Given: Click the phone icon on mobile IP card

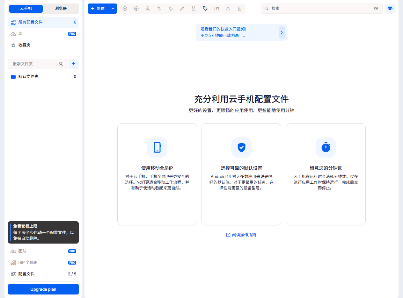Looking at the screenshot, I should click(157, 147).
